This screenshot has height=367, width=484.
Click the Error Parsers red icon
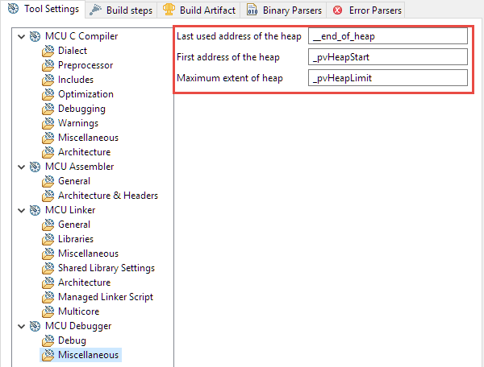[x=336, y=10]
